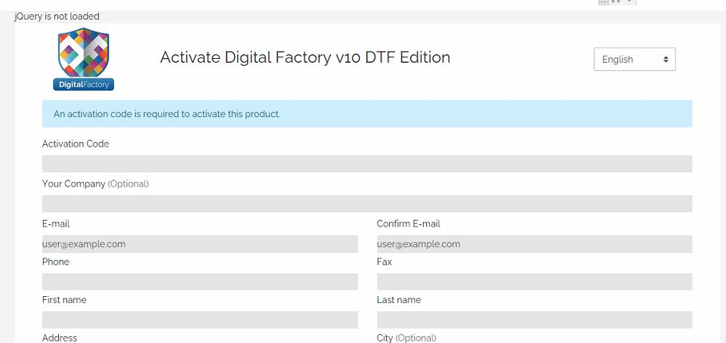This screenshot has width=726, height=343.
Task: Click the Your Company (Optional) label
Action: point(95,184)
